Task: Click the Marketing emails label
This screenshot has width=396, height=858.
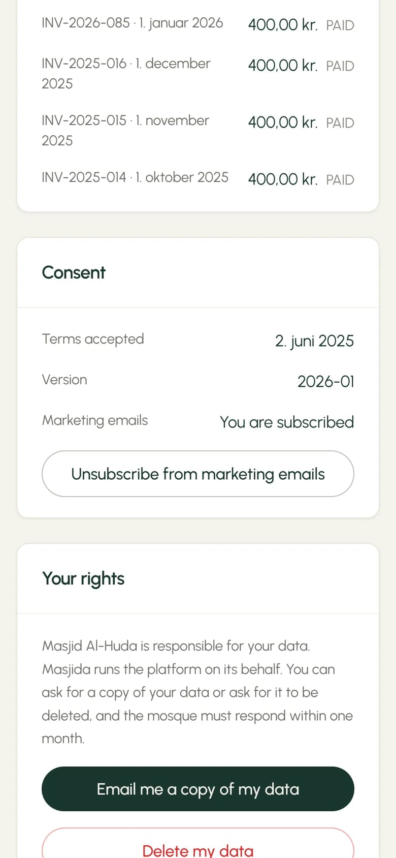Action: 95,420
